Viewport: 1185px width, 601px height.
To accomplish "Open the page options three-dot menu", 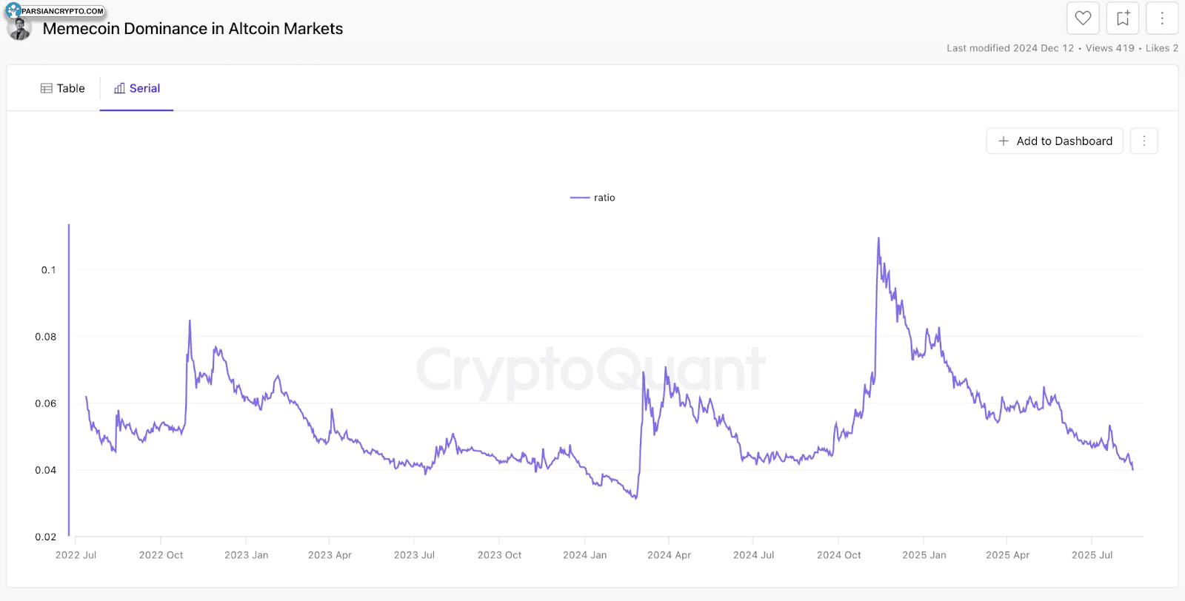I will tap(1162, 19).
